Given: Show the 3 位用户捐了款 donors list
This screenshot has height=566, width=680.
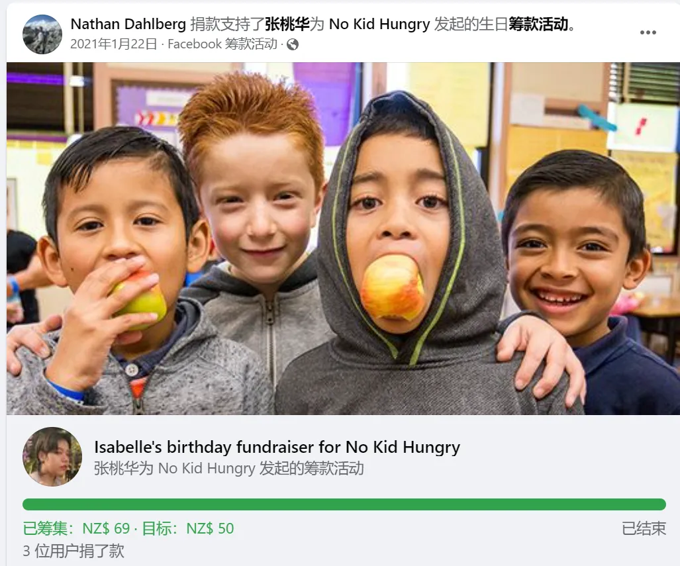Looking at the screenshot, I should click(73, 551).
